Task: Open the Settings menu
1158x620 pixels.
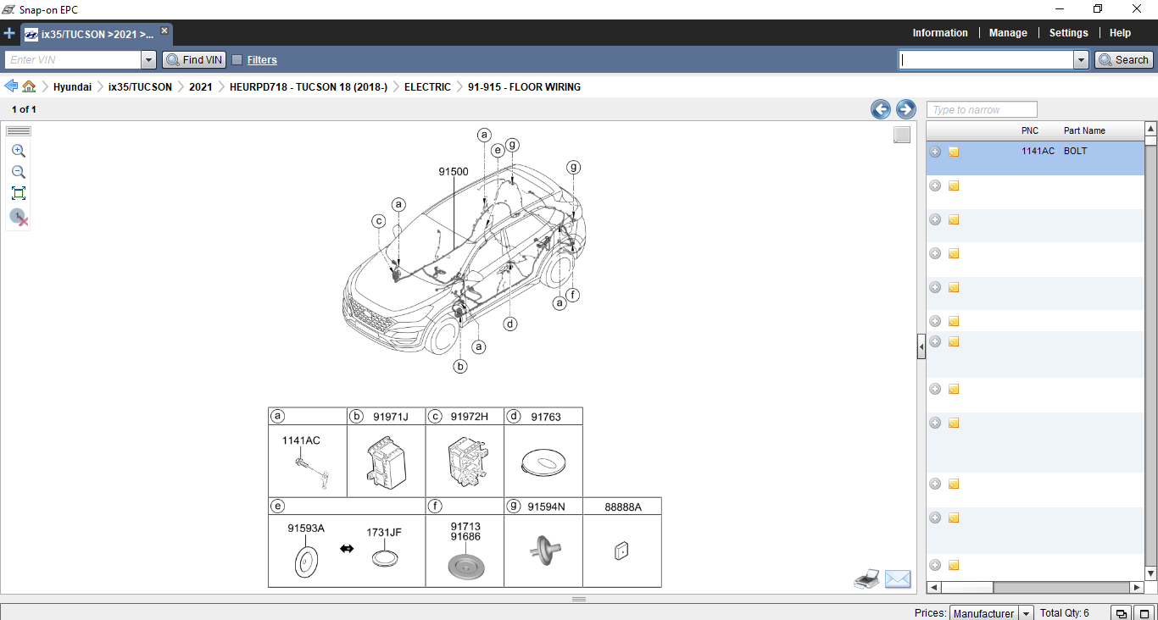Action: click(1068, 33)
